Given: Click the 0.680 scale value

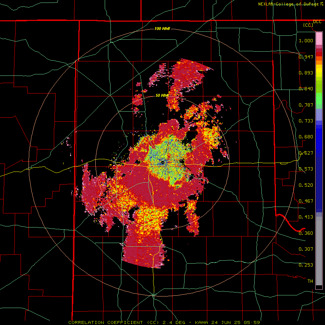Looking at the screenshot, I should coord(306,137).
